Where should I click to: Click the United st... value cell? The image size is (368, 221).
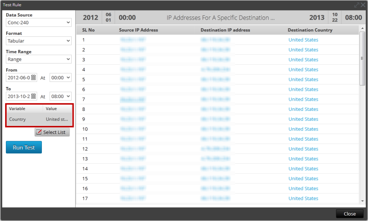tap(57, 119)
